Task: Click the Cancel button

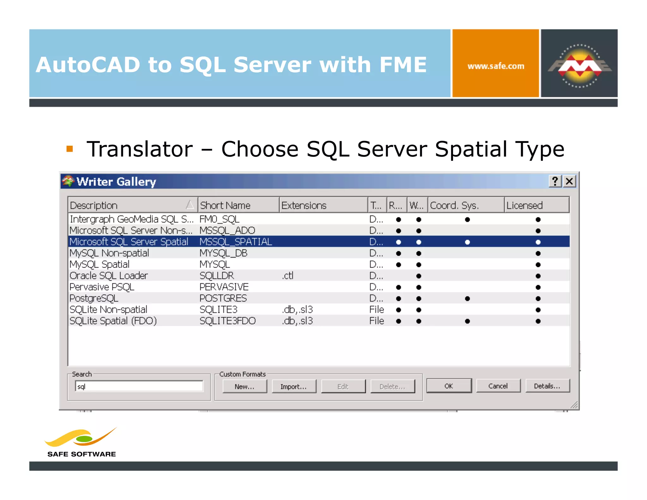Action: coord(498,386)
